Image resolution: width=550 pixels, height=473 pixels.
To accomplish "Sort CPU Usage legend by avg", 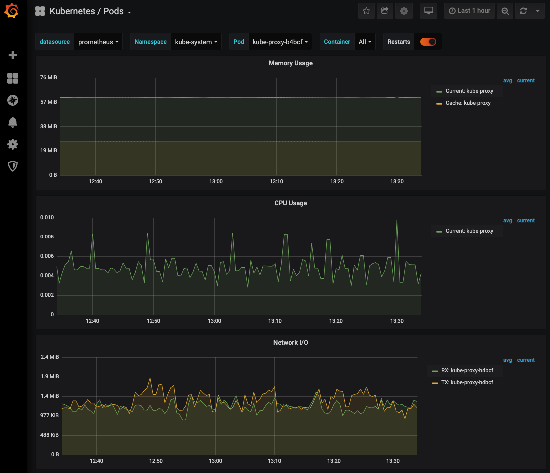I will (x=507, y=221).
